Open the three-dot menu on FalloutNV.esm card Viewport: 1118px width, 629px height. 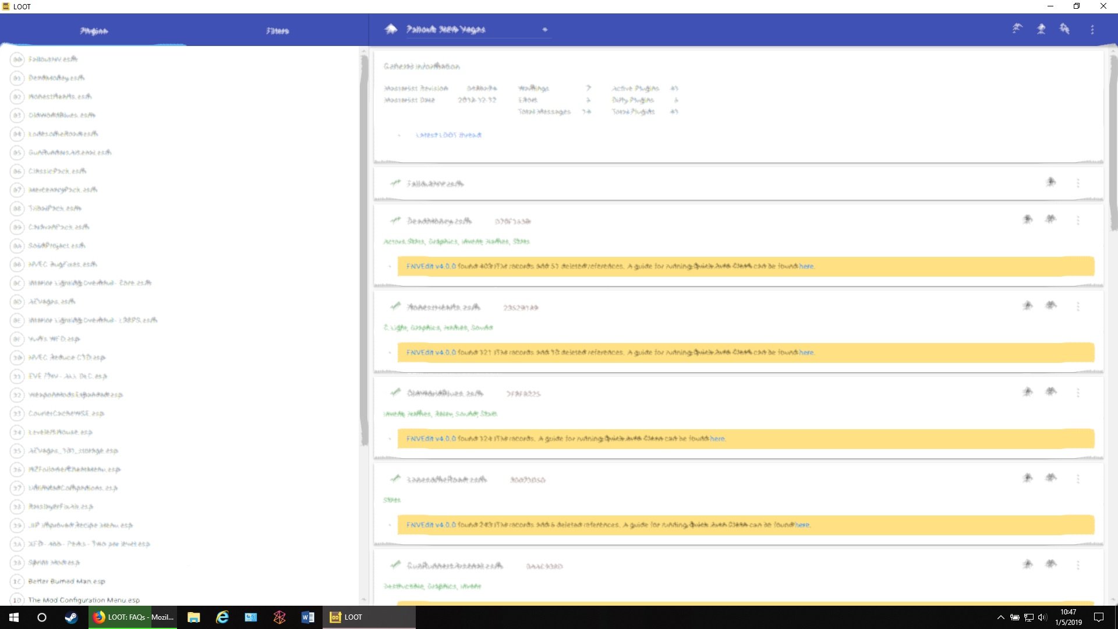pos(1078,183)
